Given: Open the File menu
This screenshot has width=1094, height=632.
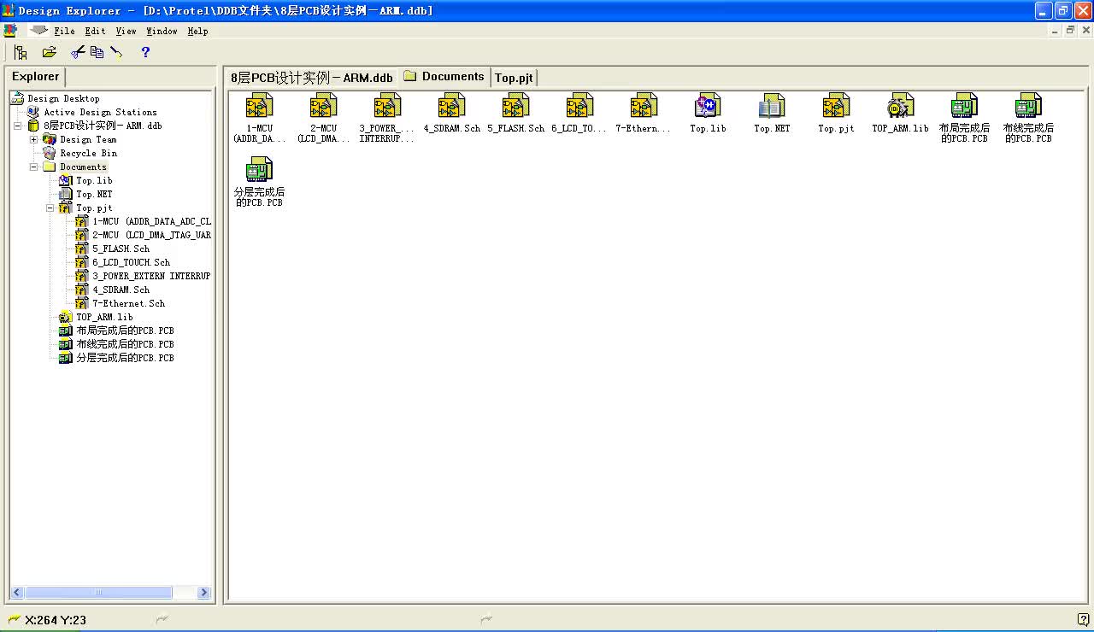Looking at the screenshot, I should (64, 31).
